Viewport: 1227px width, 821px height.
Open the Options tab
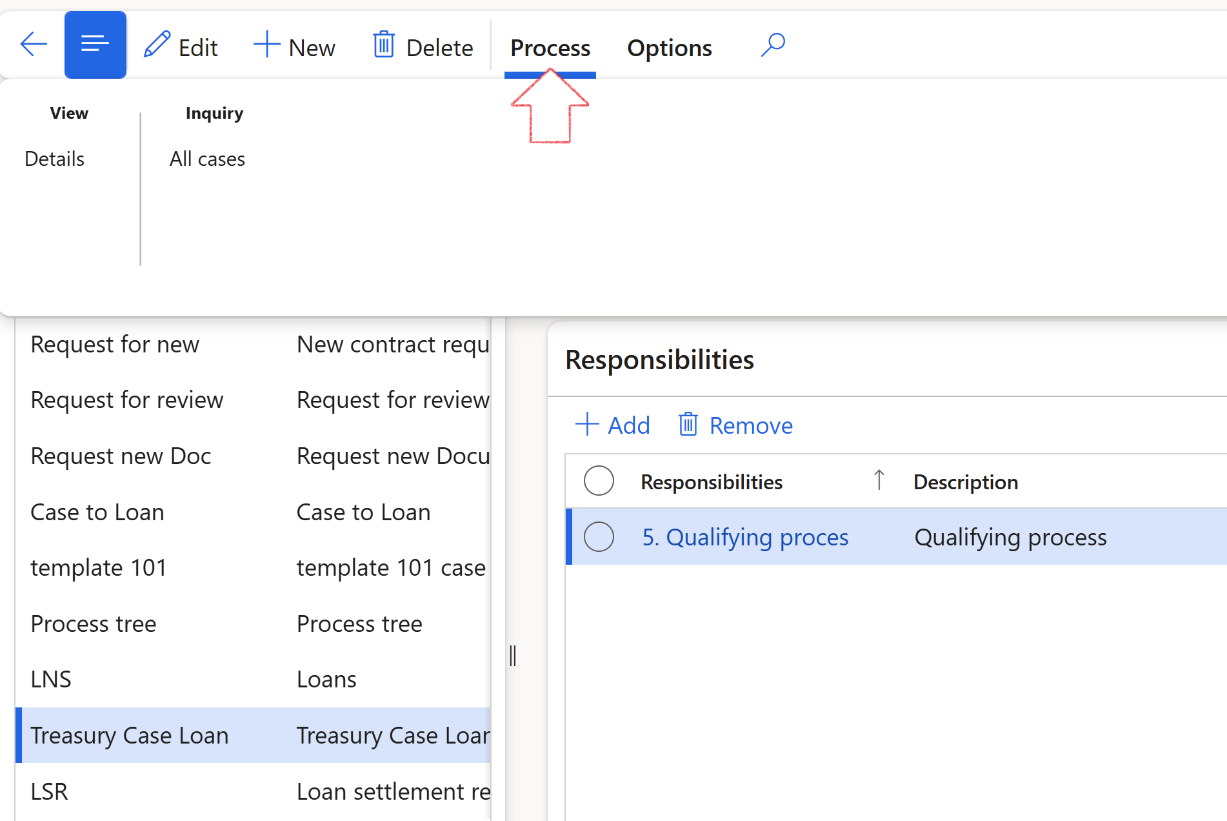[669, 48]
